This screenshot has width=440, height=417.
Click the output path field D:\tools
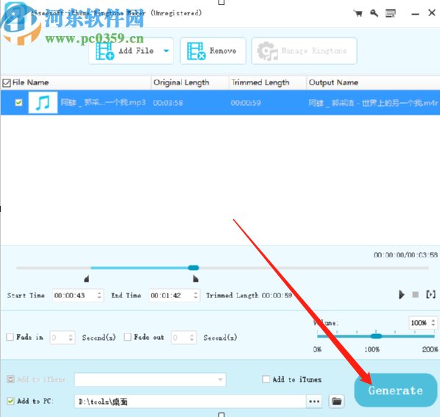(190, 402)
